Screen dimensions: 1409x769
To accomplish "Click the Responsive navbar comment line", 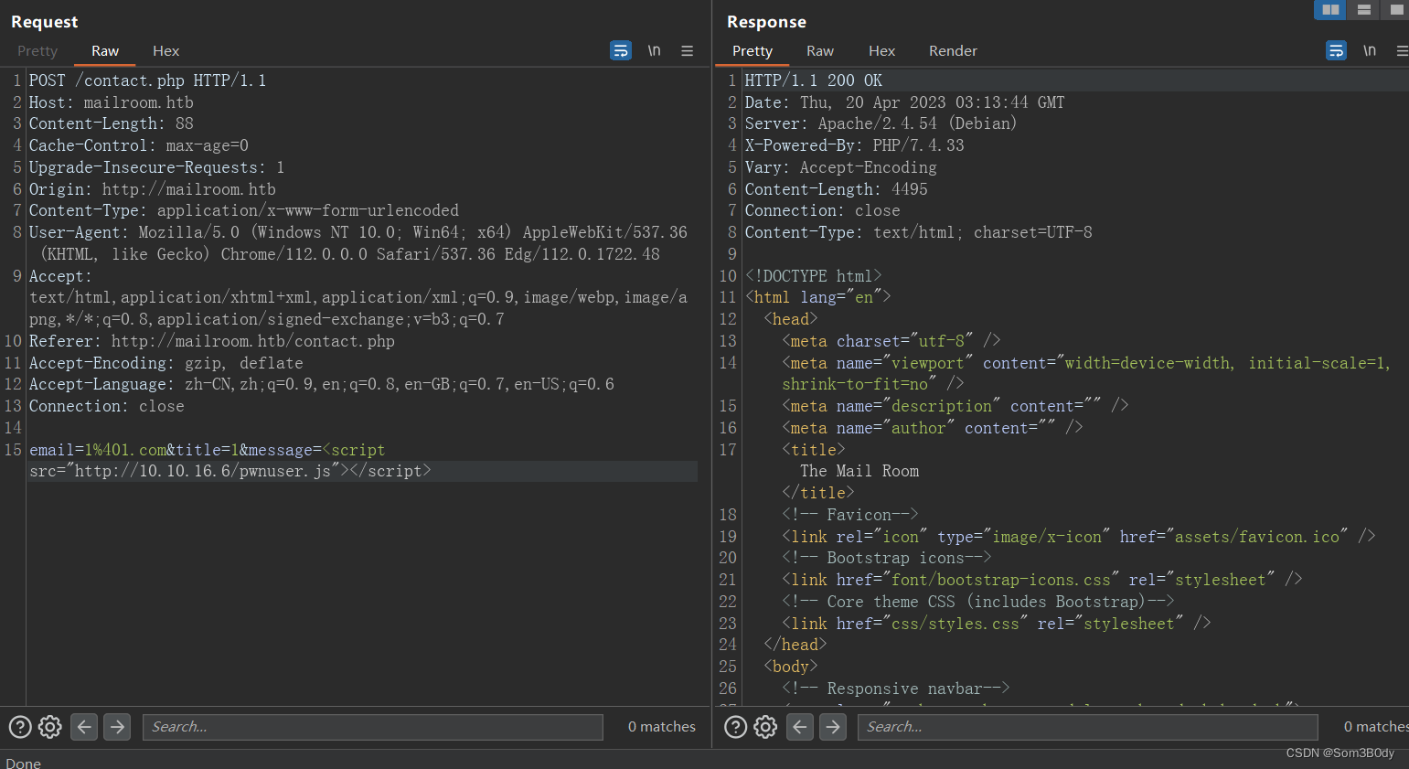I will (896, 689).
